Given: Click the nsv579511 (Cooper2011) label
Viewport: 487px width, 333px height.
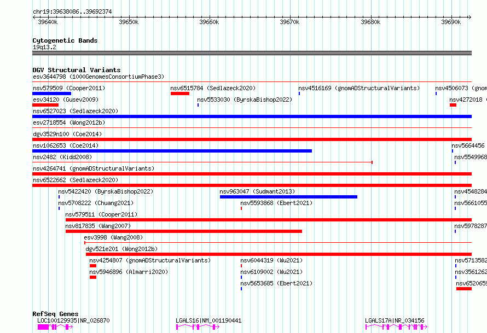Looking at the screenshot, I should click(101, 214).
